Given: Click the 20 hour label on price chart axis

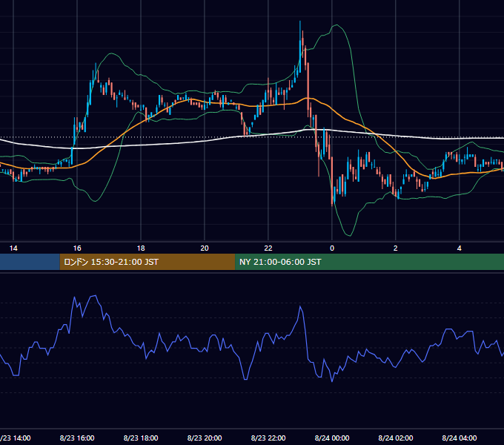Looking at the screenshot, I should point(205,248).
